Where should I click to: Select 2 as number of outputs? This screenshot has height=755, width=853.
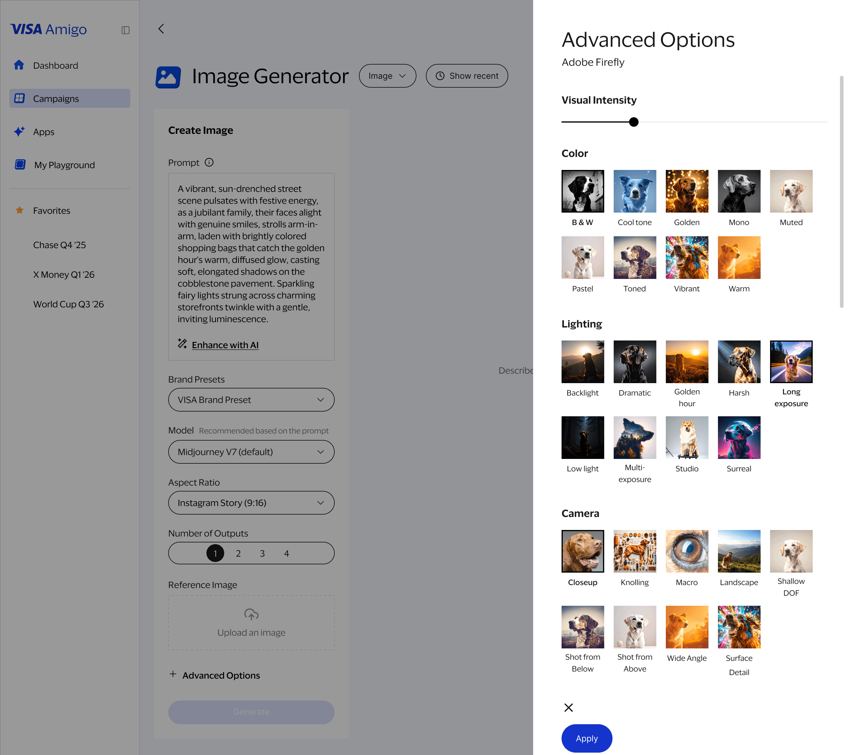coord(238,554)
